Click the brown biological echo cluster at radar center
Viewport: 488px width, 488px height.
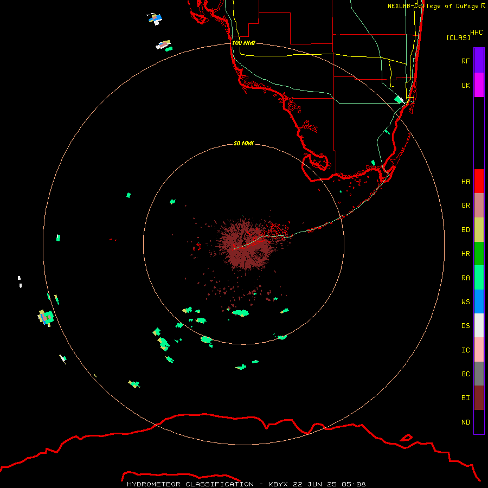point(246,245)
